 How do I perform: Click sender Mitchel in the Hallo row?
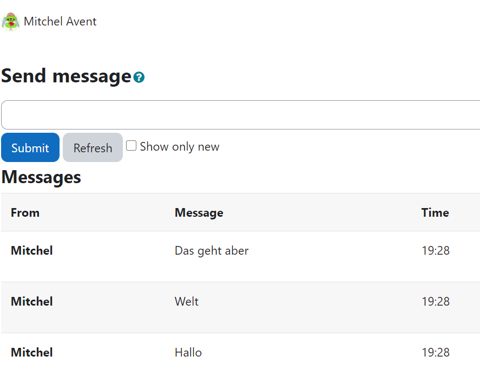pos(32,352)
